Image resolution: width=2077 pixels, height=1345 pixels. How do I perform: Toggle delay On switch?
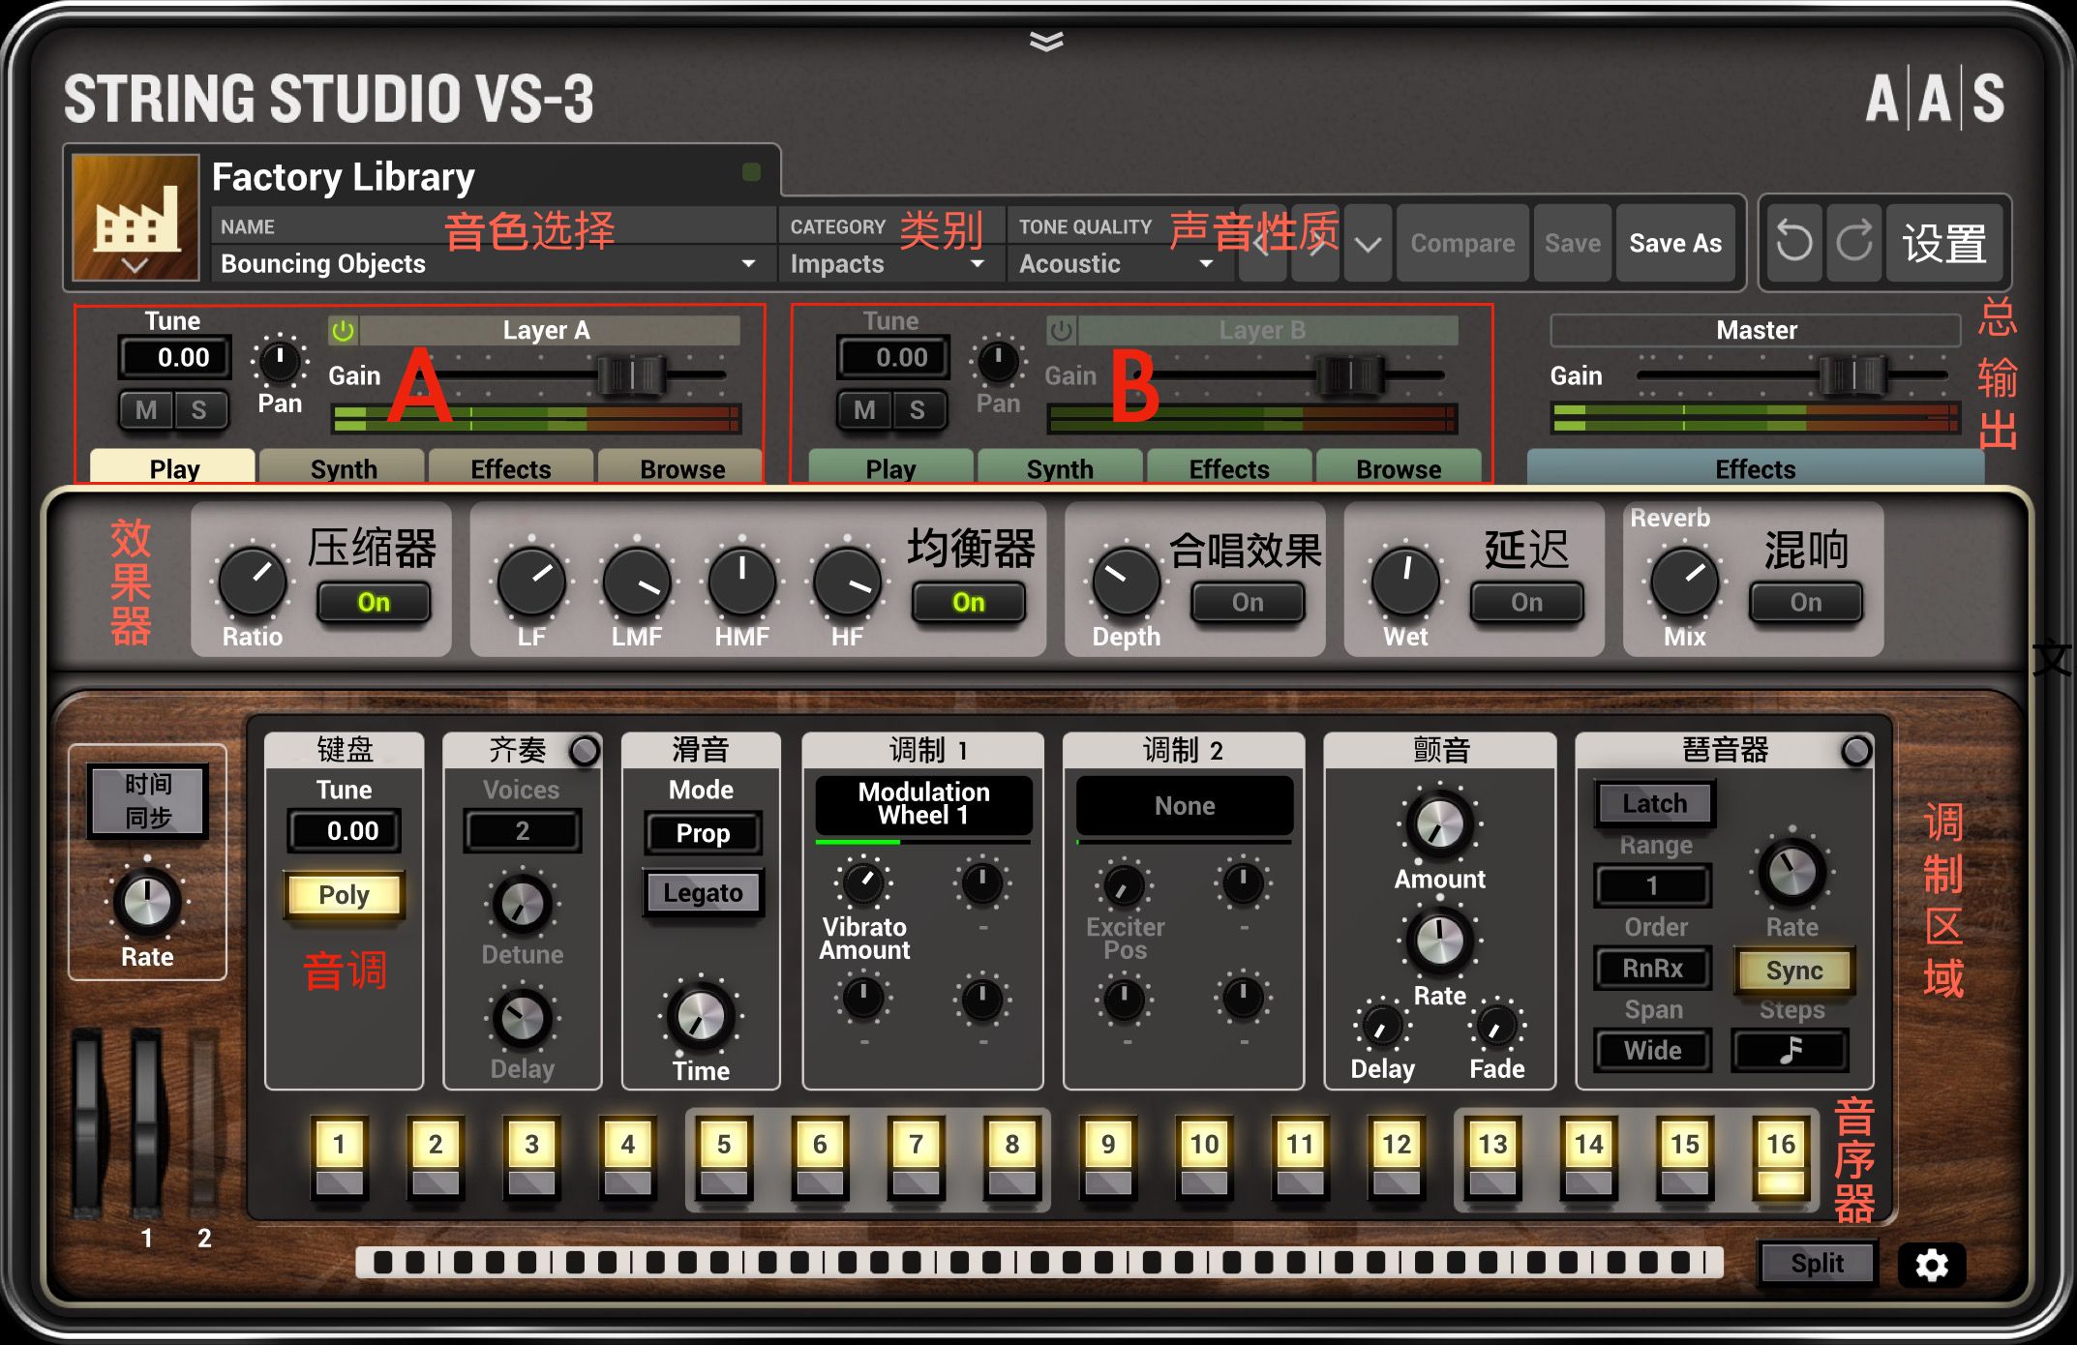1526,602
